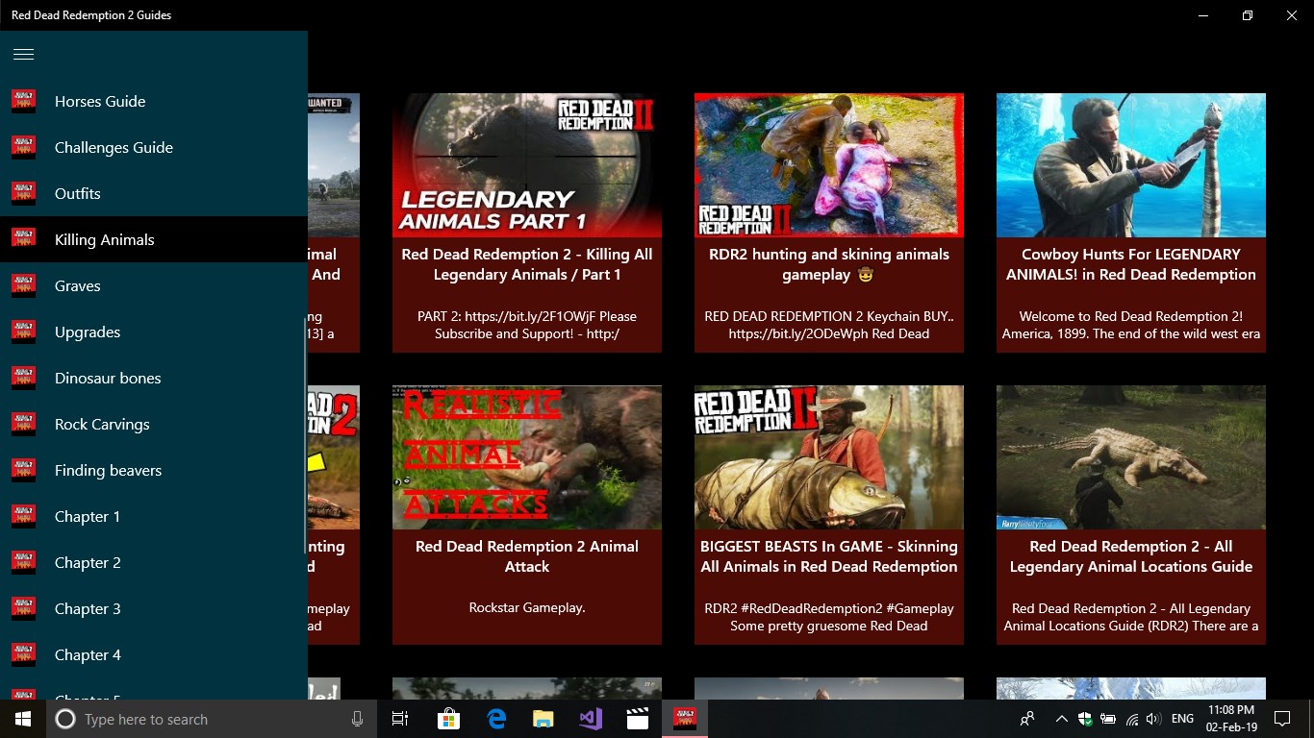Open the cowboy holding snake thumbnail
1314x738 pixels.
coord(1131,165)
